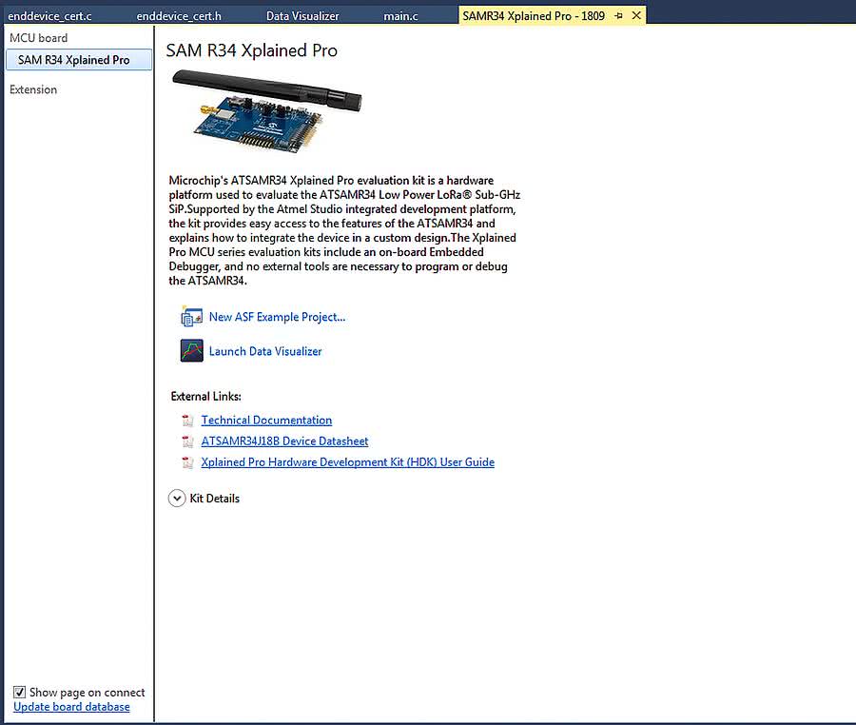Open the Technical Documentation link
Image resolution: width=856 pixels, height=725 pixels.
point(266,421)
